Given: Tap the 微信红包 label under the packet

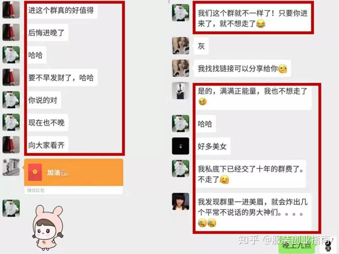Looking at the screenshot, I should (x=36, y=190).
